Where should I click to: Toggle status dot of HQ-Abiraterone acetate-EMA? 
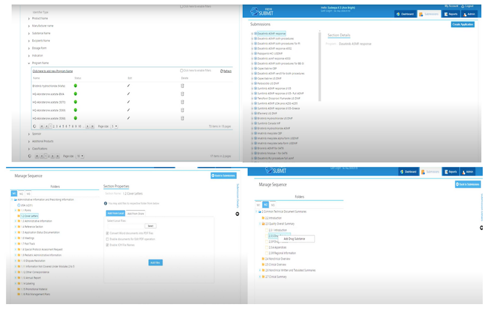click(x=75, y=93)
